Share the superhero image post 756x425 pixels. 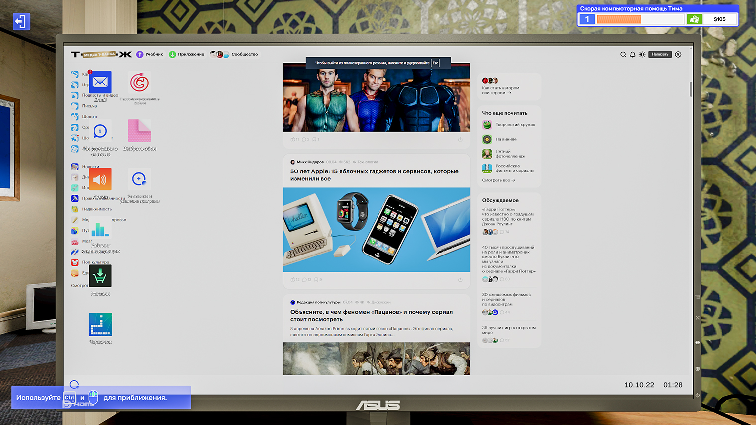pyautogui.click(x=460, y=139)
